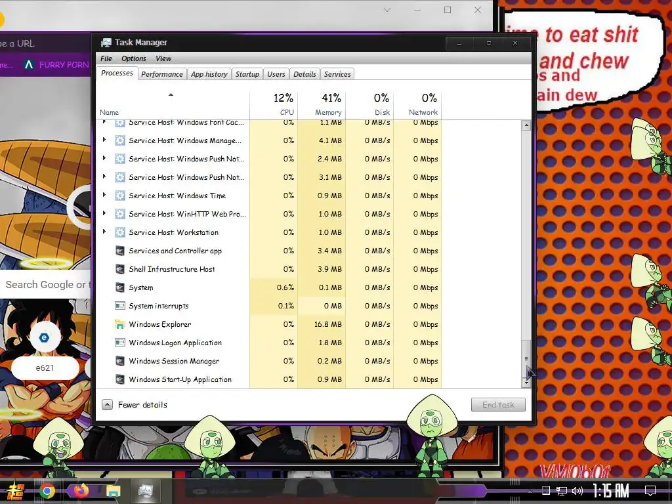Expand Service Host: WinHTTP Web Pro row
The height and width of the screenshot is (504, 672).
[x=104, y=213]
